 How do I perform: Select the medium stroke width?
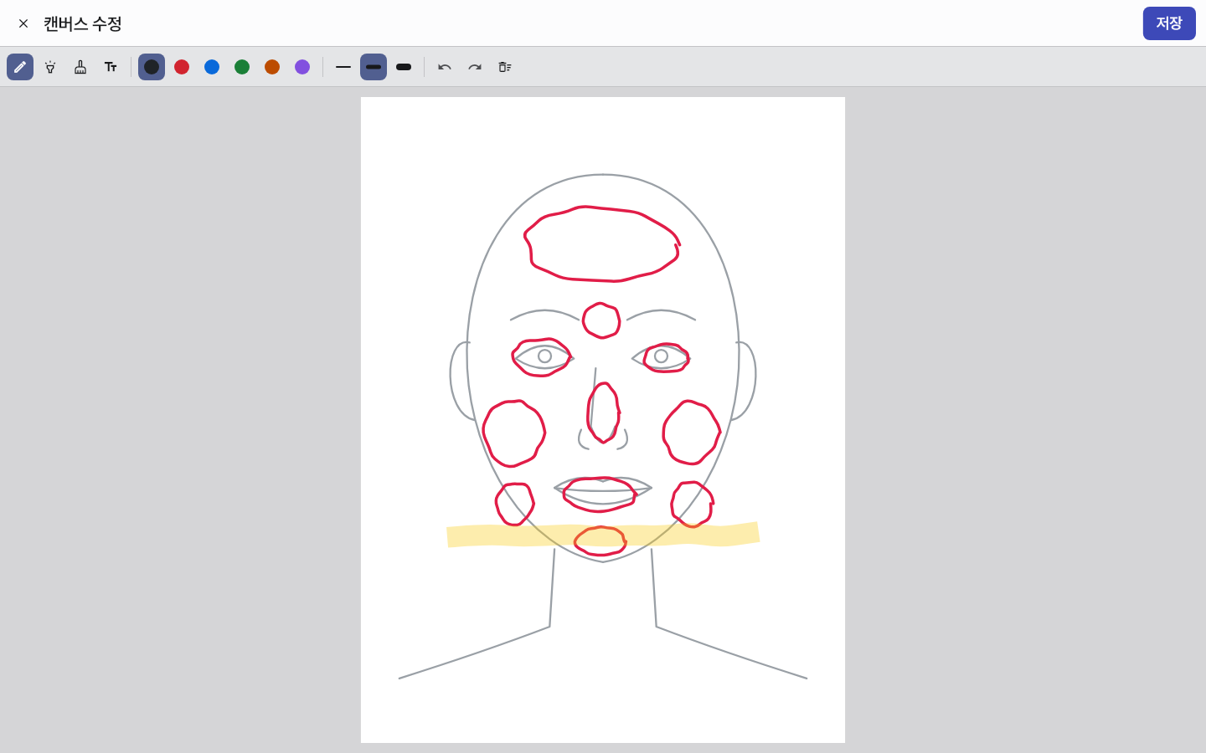(374, 67)
